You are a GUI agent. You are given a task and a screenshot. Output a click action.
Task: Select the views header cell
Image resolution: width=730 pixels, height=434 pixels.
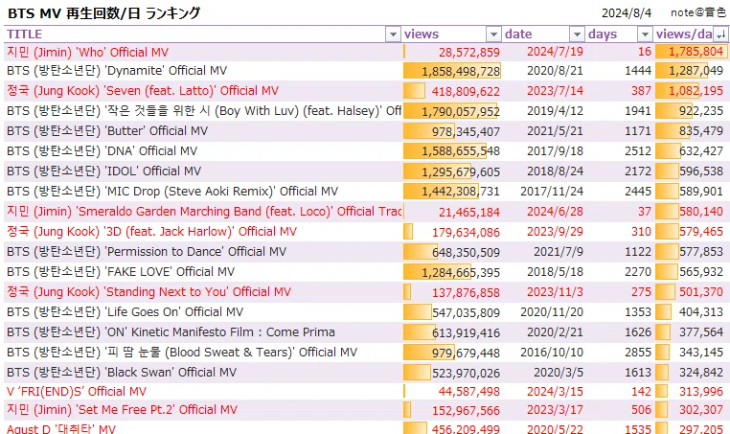(422, 34)
